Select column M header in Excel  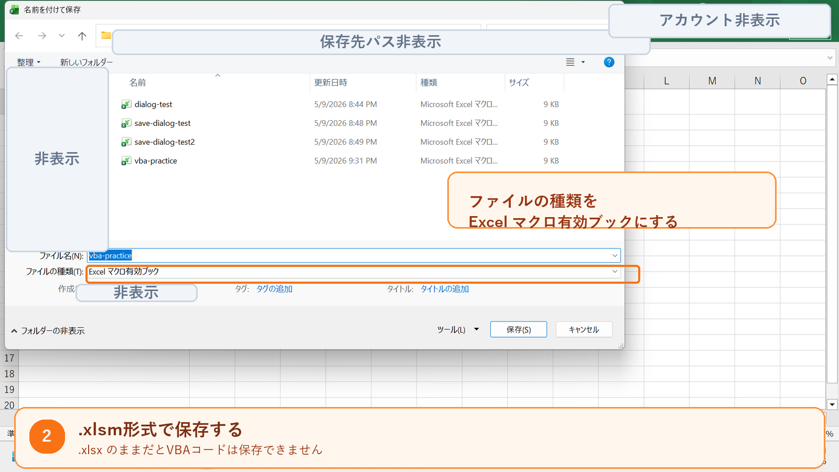pos(712,81)
